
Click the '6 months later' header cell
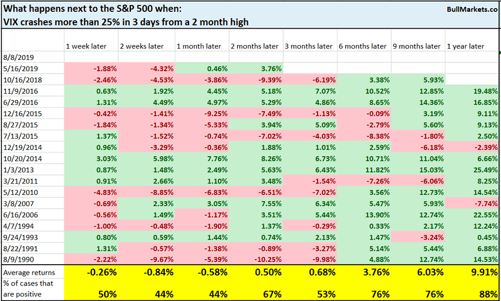click(x=363, y=46)
